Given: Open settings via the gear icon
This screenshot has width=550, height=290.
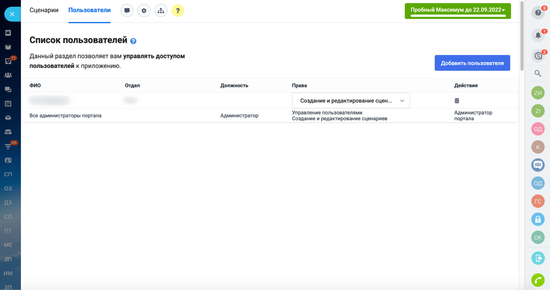Looking at the screenshot, I should click(x=144, y=11).
